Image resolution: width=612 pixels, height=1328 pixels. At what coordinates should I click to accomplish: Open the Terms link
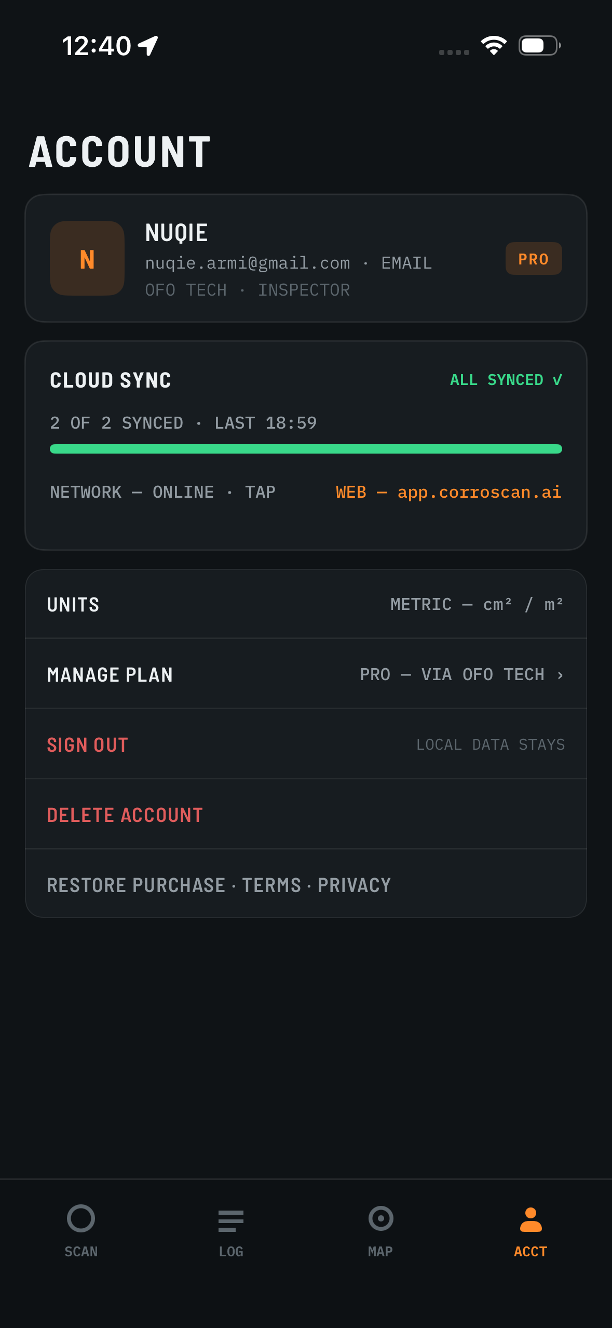click(x=272, y=885)
